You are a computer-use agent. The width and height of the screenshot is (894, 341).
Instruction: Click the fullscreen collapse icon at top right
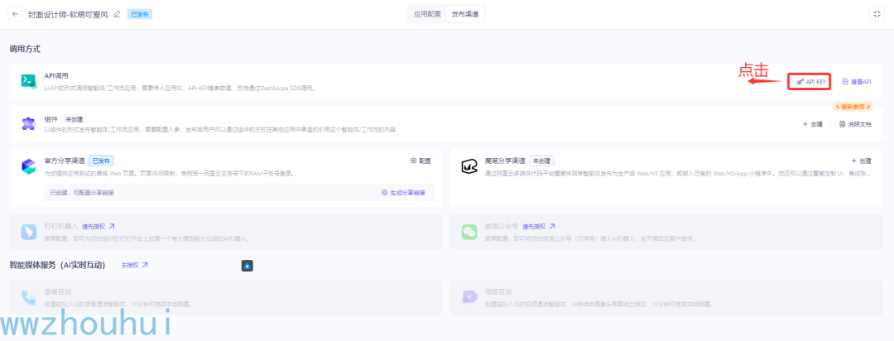coord(877,14)
